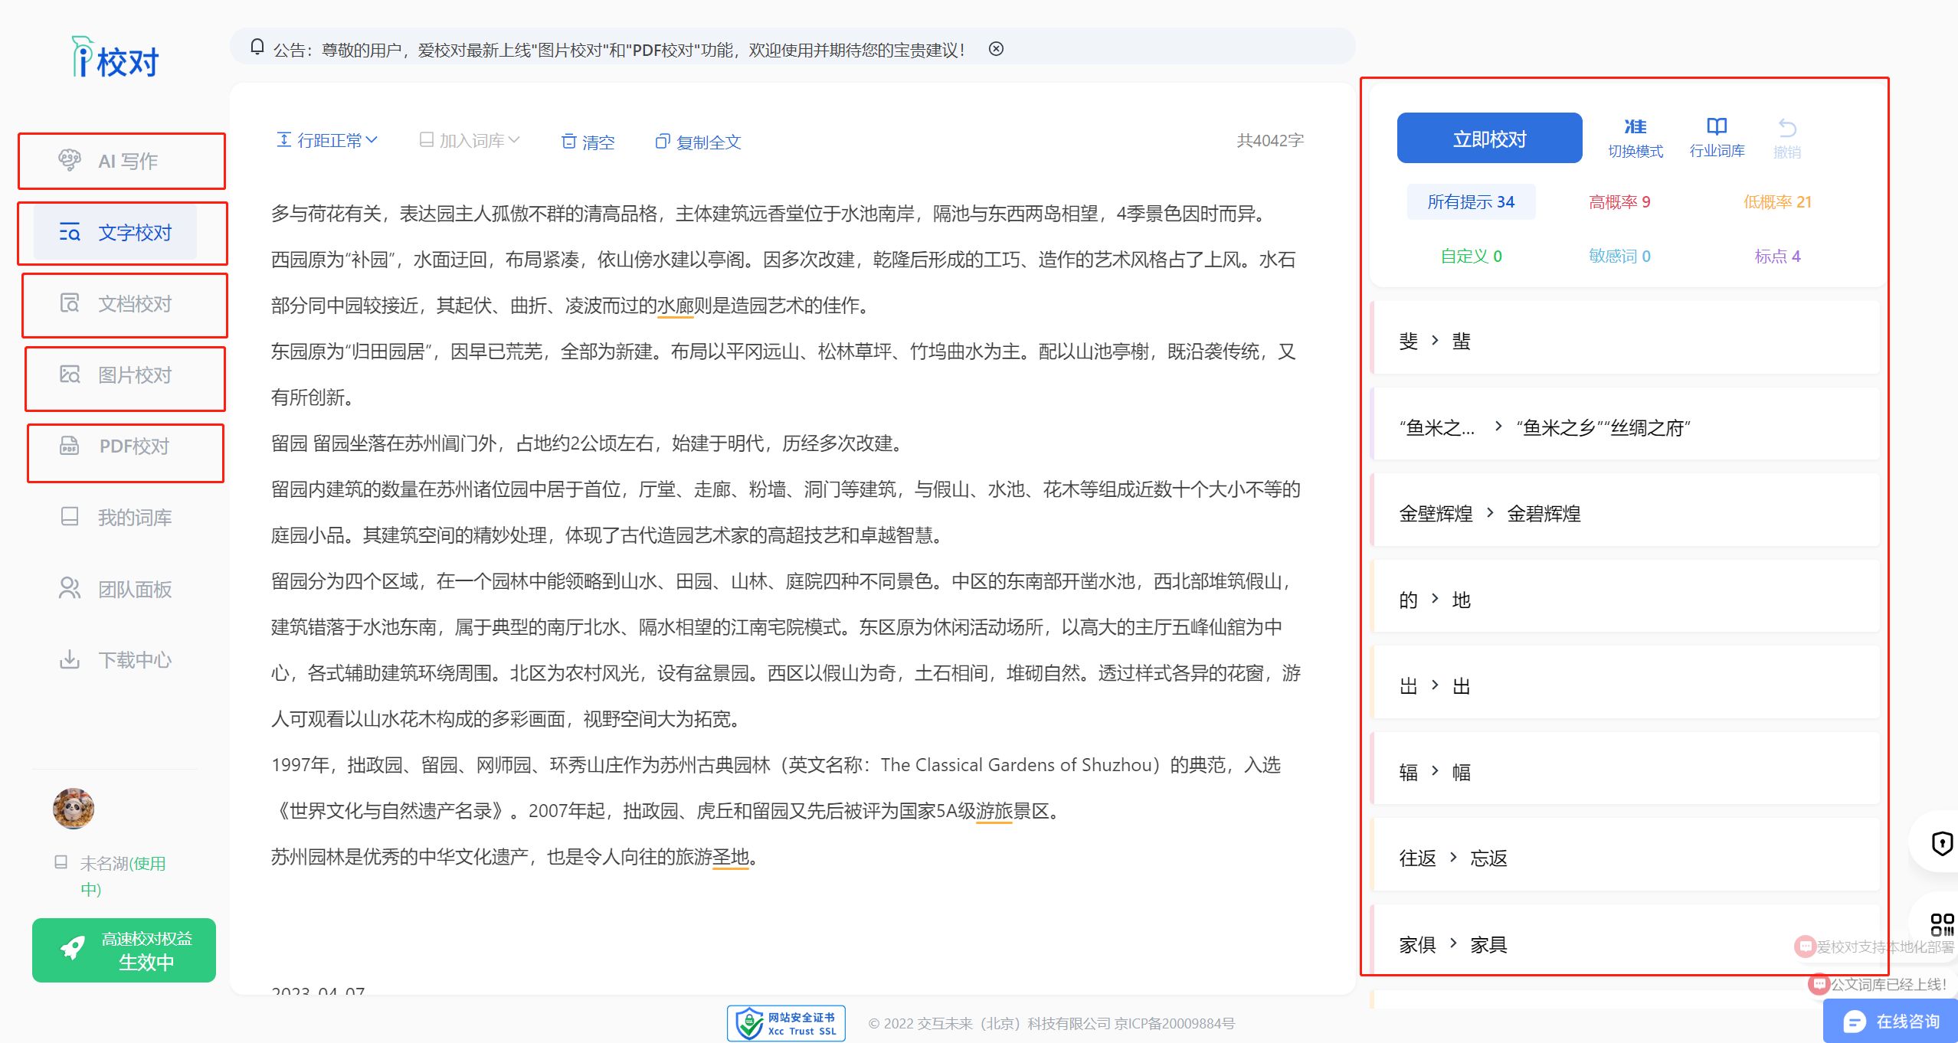The height and width of the screenshot is (1043, 1958).
Task: Click the 切换模式 icon
Action: [x=1635, y=127]
